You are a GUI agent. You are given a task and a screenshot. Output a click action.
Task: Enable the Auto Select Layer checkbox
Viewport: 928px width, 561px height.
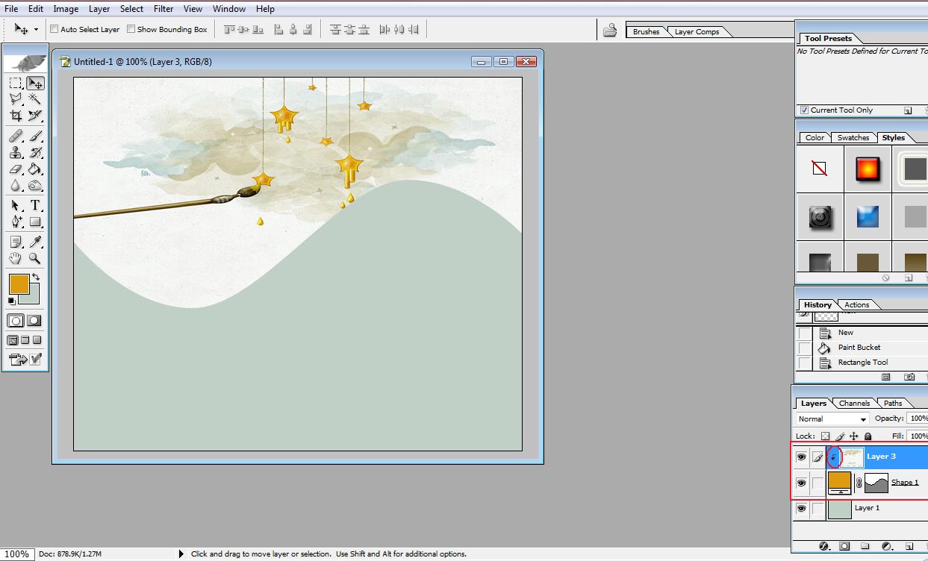point(55,29)
